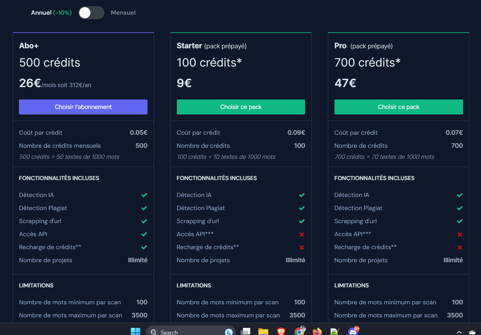Open Task View on the taskbar
The width and height of the screenshot is (481, 335).
click(245, 331)
